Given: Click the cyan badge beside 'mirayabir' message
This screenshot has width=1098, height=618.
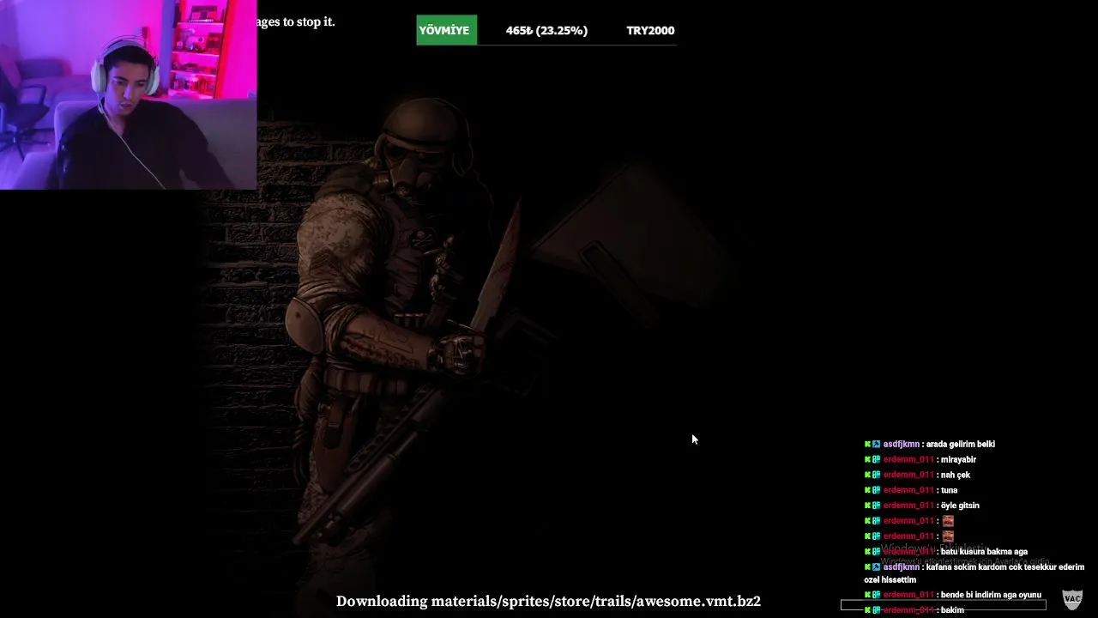Looking at the screenshot, I should click(x=876, y=459).
